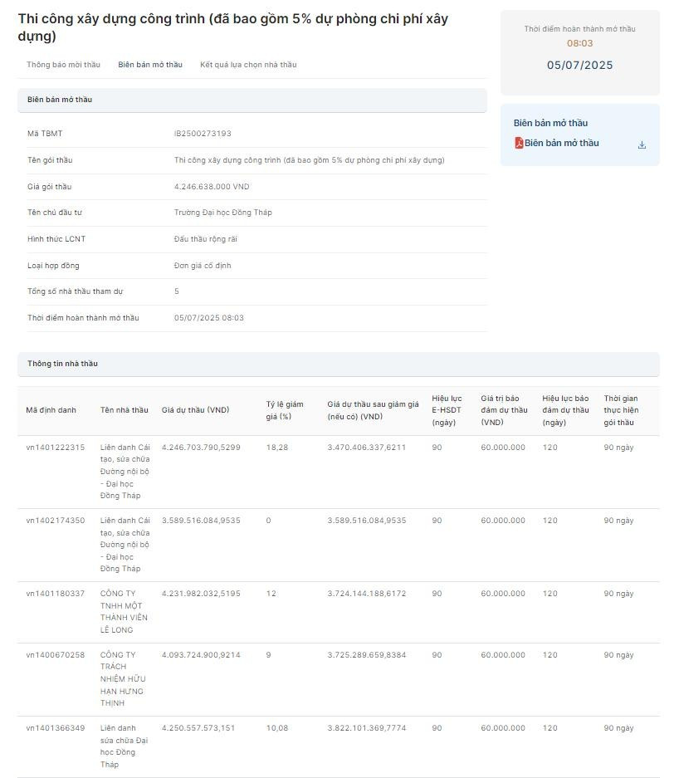Click the Tỷ lệ giảm giá (%) column header

pos(285,410)
